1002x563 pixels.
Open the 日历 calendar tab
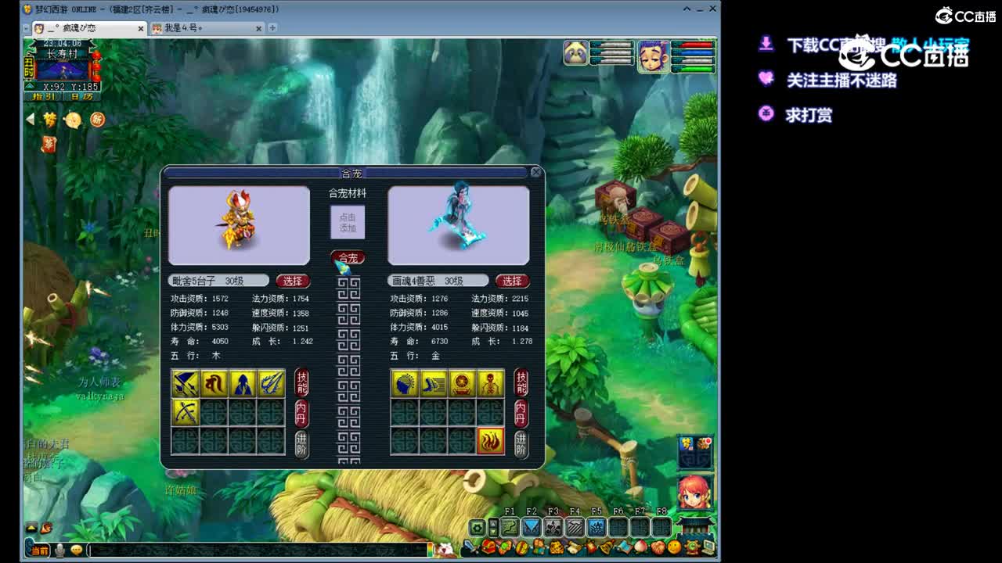[x=81, y=97]
